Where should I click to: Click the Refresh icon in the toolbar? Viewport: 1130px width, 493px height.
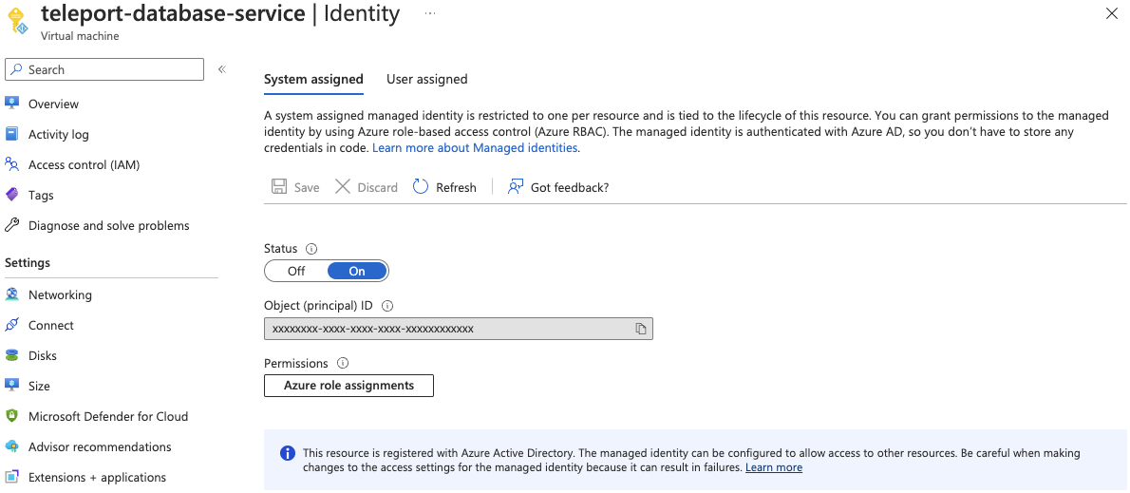[421, 187]
